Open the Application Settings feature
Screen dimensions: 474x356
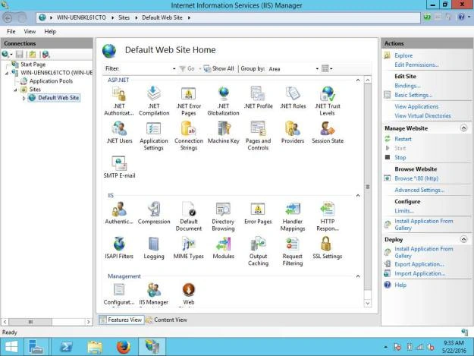click(x=154, y=136)
